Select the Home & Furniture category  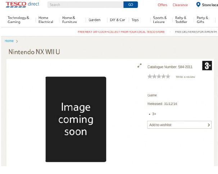click(69, 20)
